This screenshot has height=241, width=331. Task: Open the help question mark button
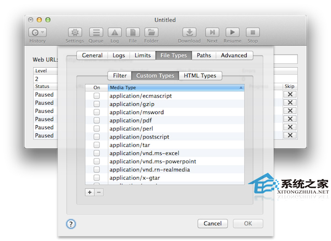click(x=71, y=224)
